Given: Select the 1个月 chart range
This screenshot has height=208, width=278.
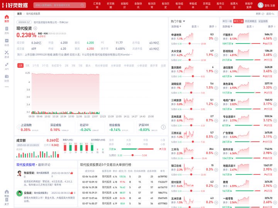Looking at the screenshot, I should click(36, 65).
